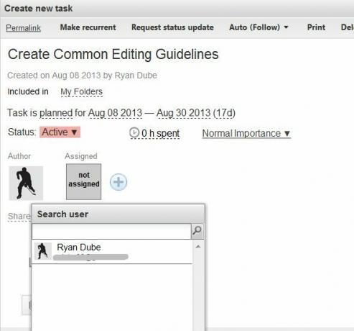
Task: Click the Permalink link
Action: point(23,28)
